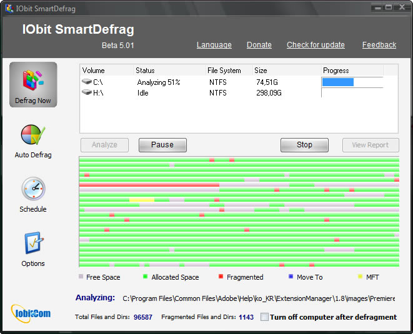Open the Language link
The image size is (413, 334).
pyautogui.click(x=214, y=45)
